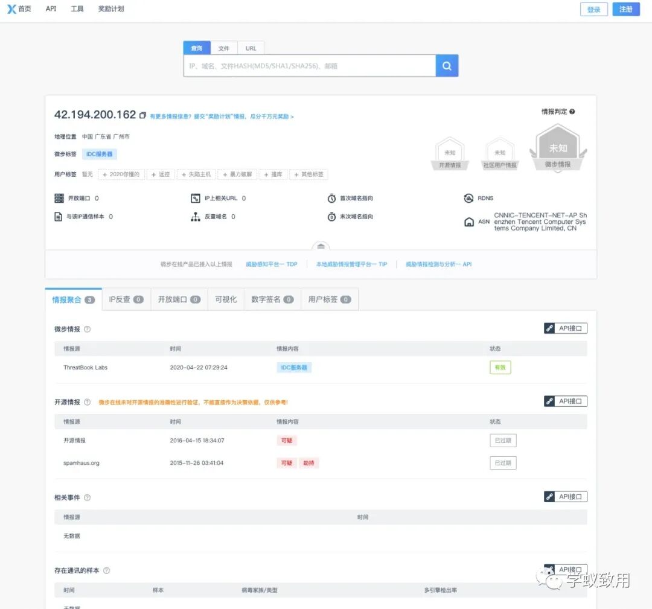Click the help icon next to 存在通讯的样本
This screenshot has width=652, height=609.
point(106,570)
